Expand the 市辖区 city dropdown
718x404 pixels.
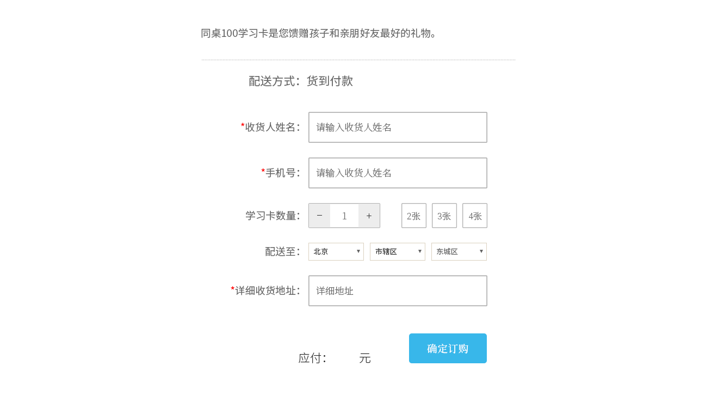click(397, 251)
